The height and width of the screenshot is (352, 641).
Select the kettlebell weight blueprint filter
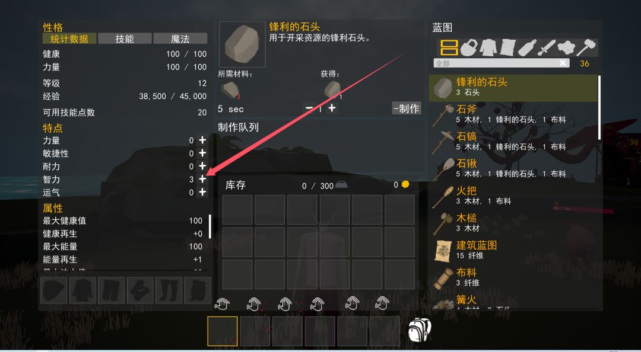click(x=468, y=47)
